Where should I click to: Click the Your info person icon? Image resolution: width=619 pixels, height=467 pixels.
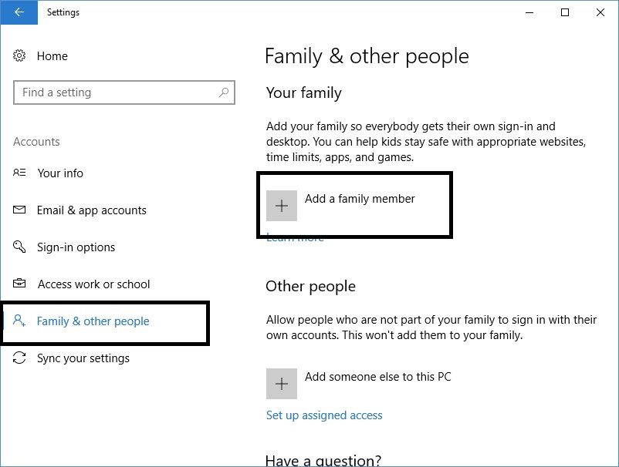[x=19, y=173]
